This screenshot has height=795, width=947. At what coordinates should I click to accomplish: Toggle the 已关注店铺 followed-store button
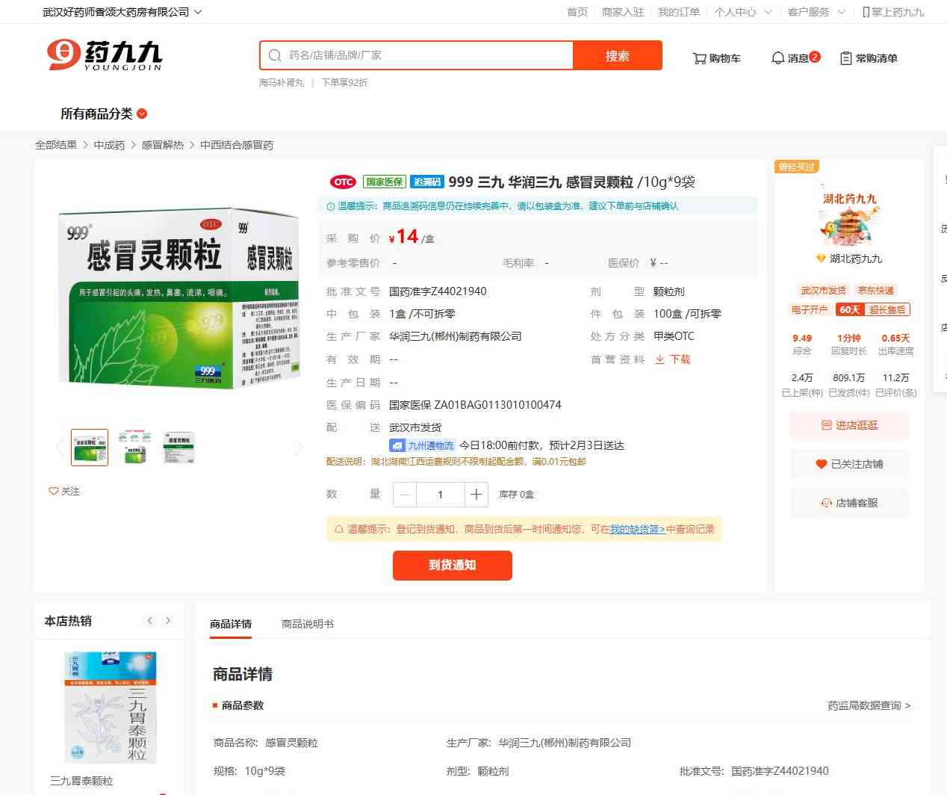849,464
